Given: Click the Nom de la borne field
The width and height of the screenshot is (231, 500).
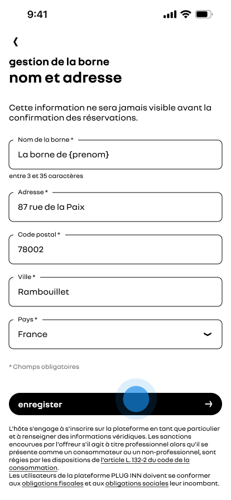Looking at the screenshot, I should pyautogui.click(x=115, y=155).
